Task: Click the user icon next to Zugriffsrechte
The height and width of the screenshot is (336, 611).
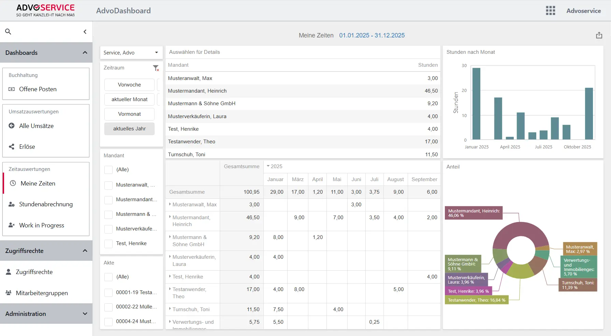Action: (x=8, y=272)
